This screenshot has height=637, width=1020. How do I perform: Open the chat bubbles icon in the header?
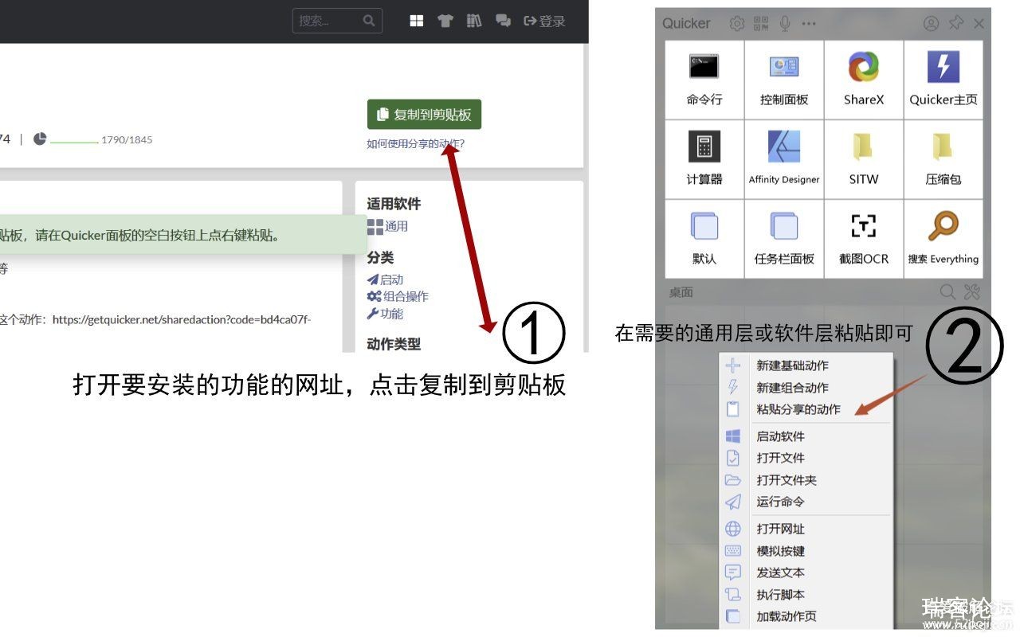tap(503, 21)
